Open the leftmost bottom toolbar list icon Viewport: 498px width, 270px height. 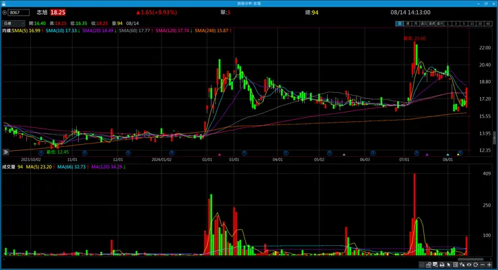[x=422, y=265]
